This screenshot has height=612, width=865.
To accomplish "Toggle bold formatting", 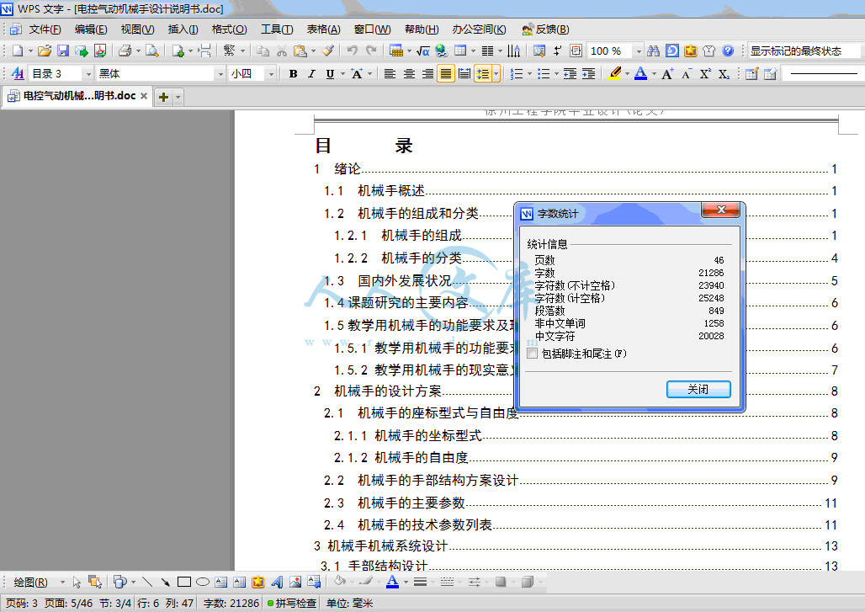I will tap(293, 73).
